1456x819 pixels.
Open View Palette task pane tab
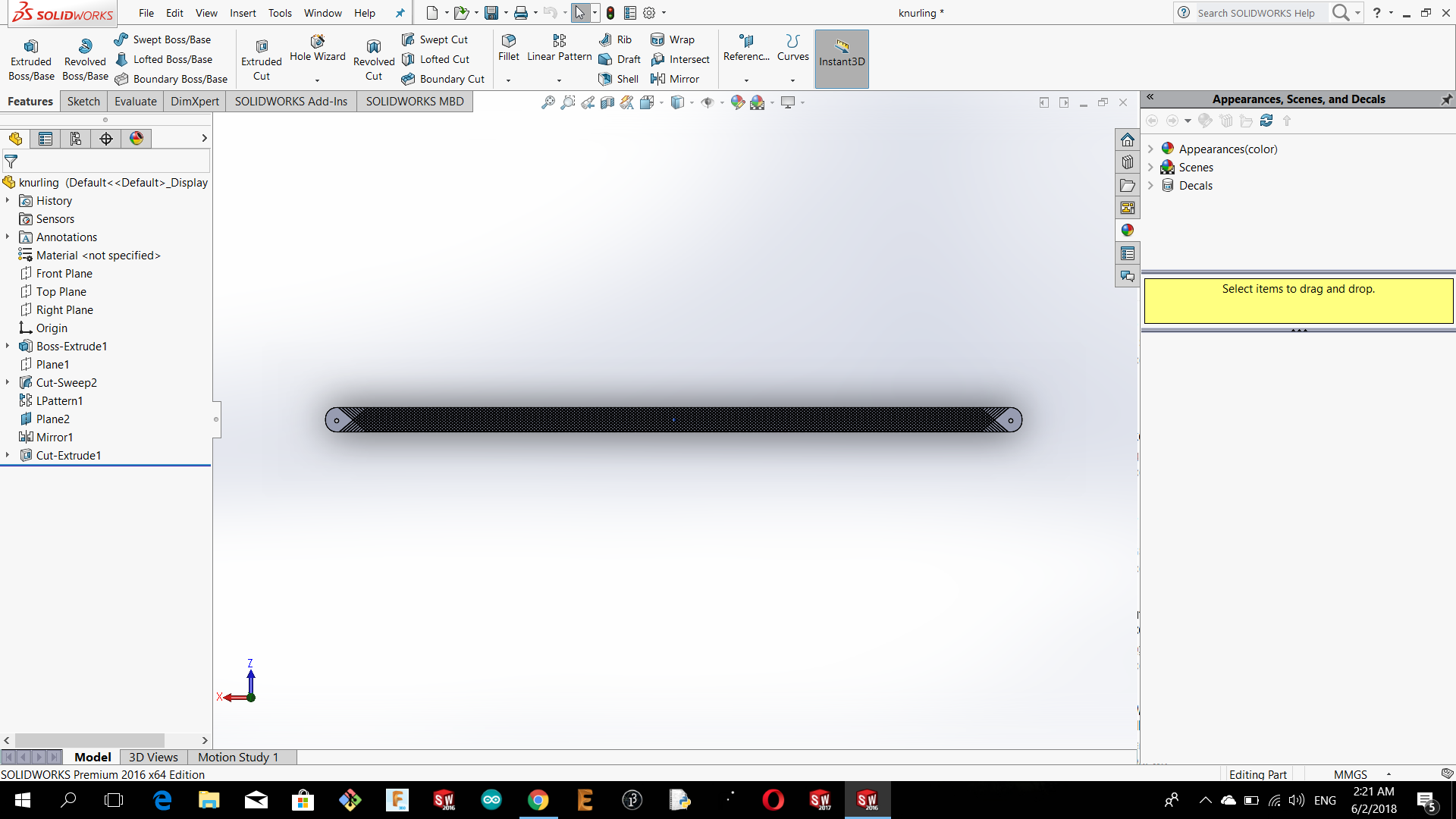(1128, 208)
